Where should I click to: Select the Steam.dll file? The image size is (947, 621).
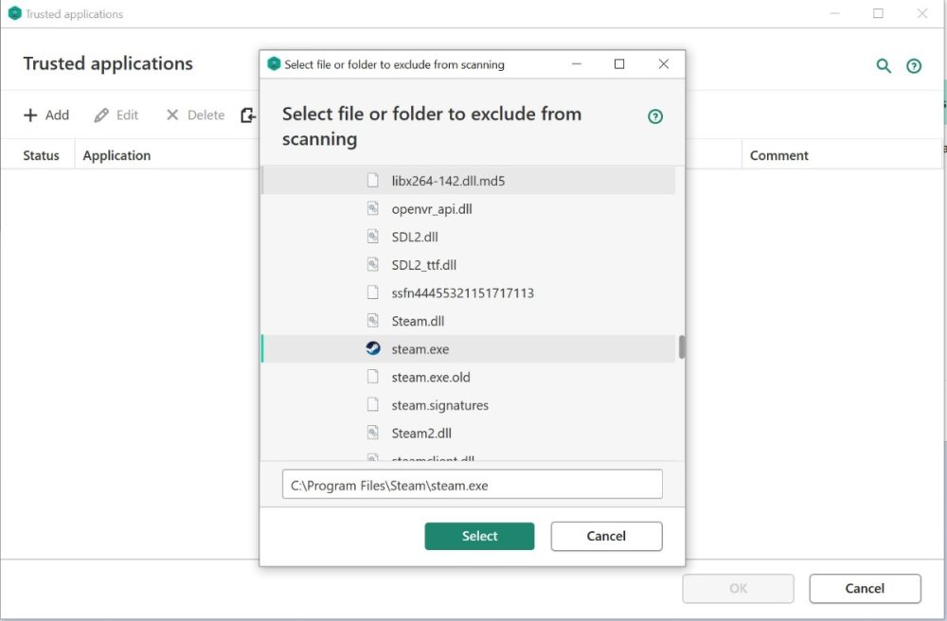coord(419,320)
